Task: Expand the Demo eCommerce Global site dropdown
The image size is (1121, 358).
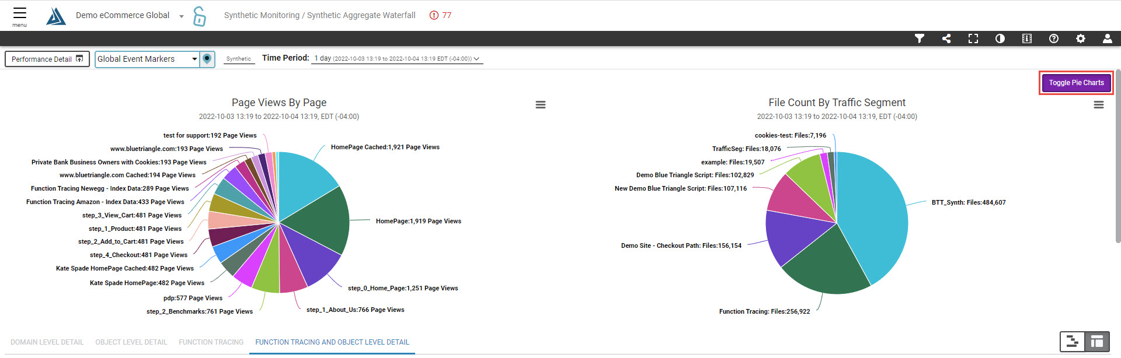Action: coord(182,16)
